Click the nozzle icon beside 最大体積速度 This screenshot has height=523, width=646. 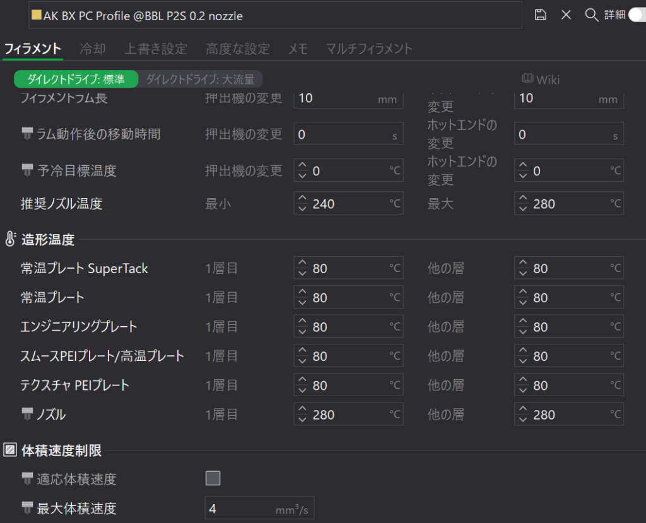pos(27,508)
